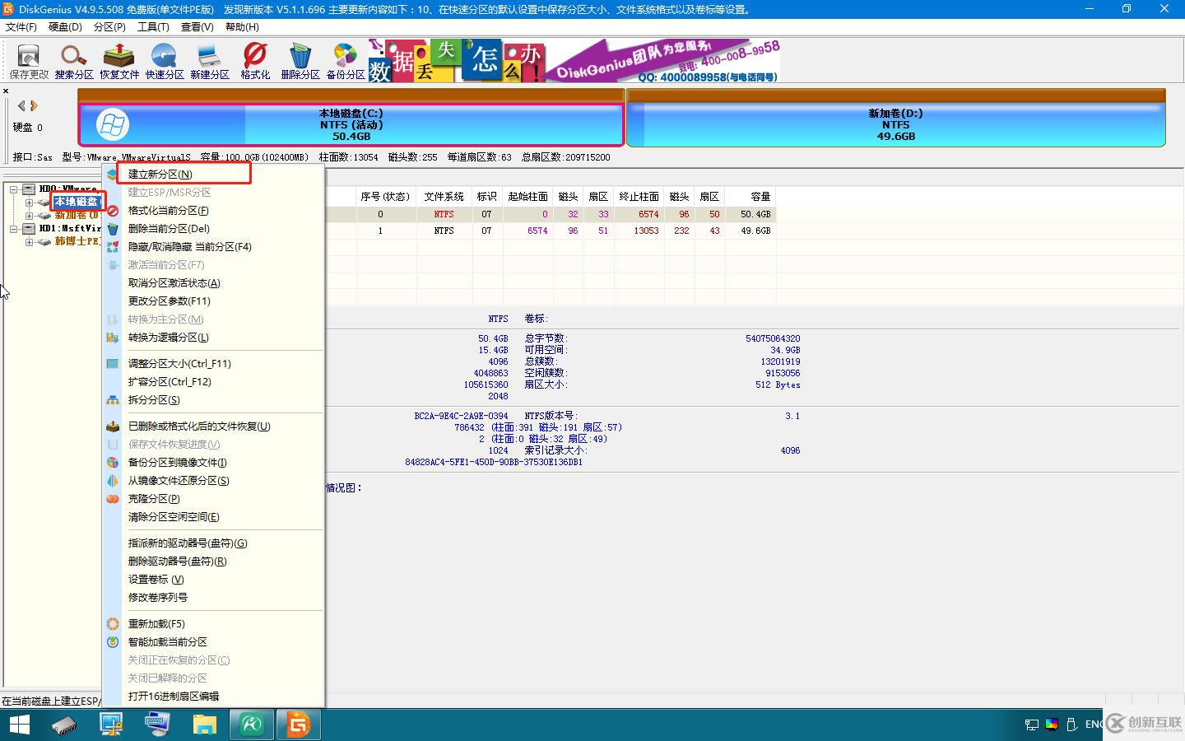
Task: Collapse the HD0:VMware disk tree node
Action: click(x=14, y=189)
